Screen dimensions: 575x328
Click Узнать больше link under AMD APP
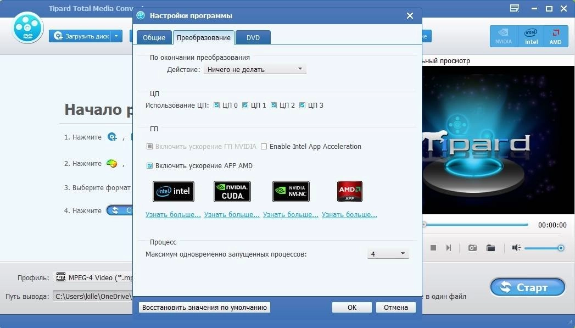(x=349, y=215)
